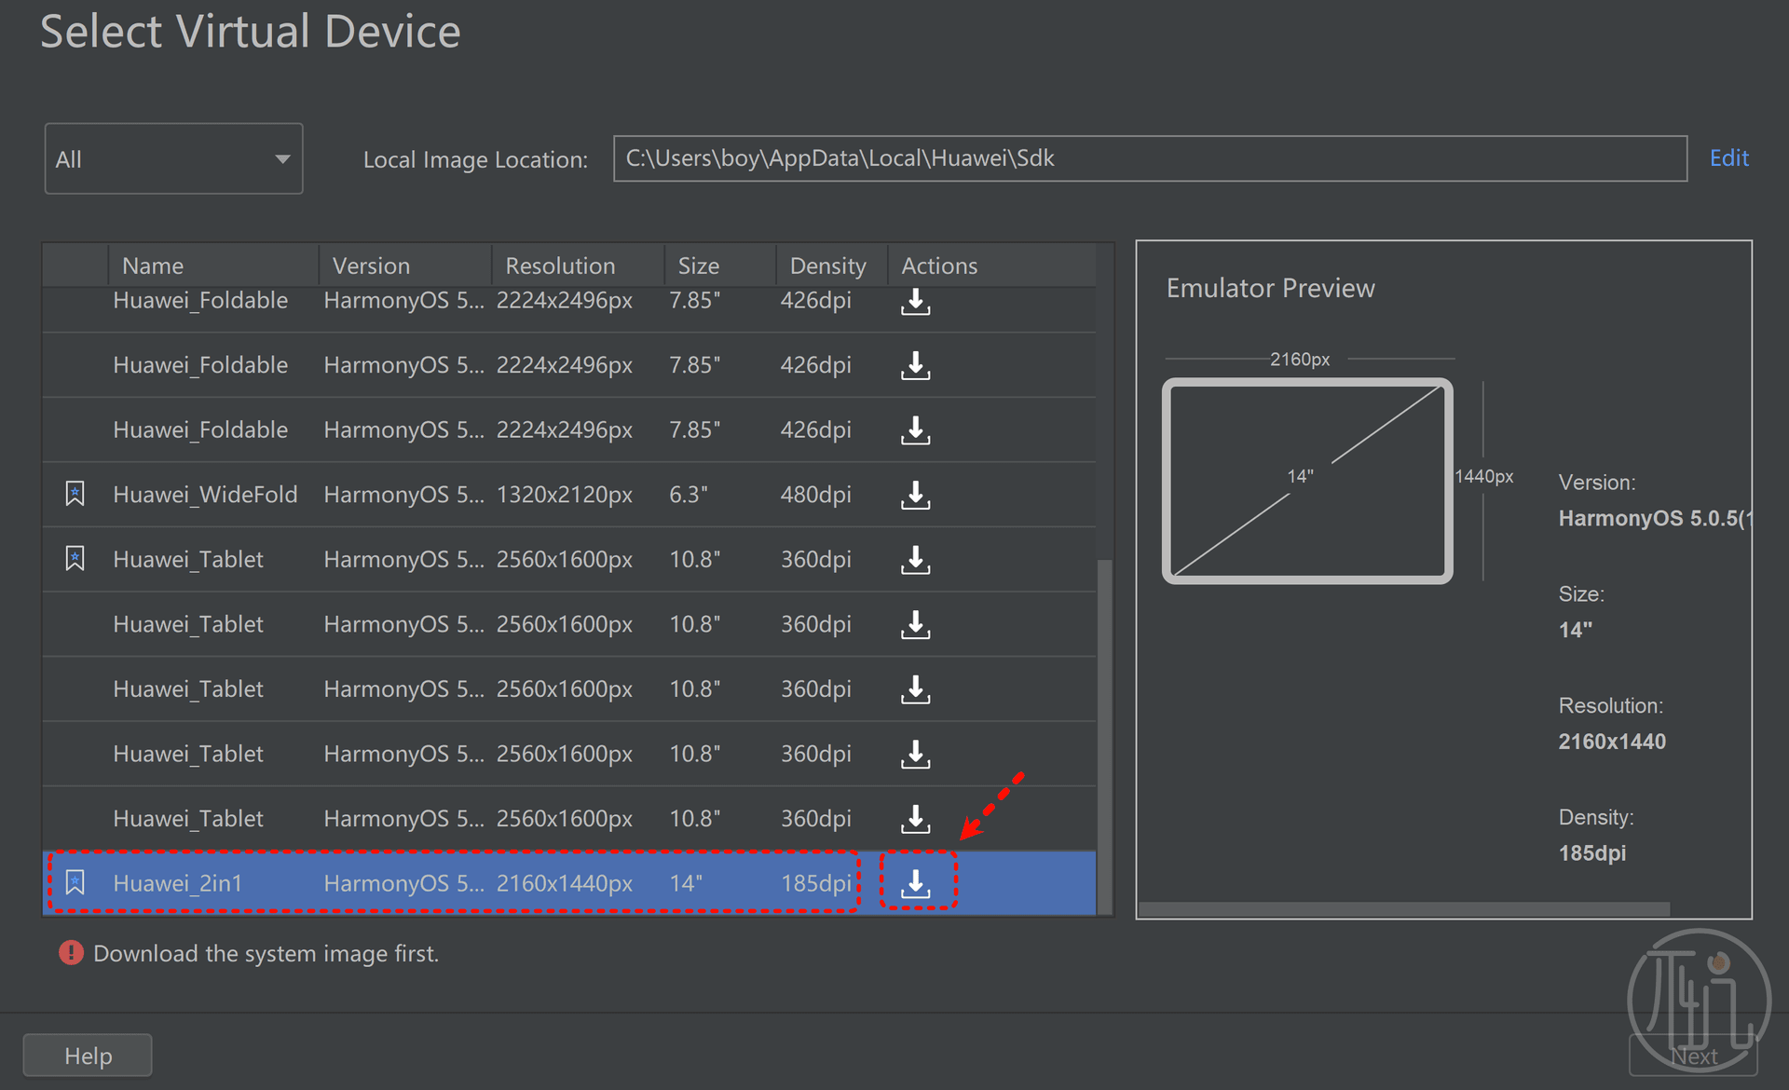Click the HarmonyOS 5.0.5 version value in preview

click(1655, 518)
